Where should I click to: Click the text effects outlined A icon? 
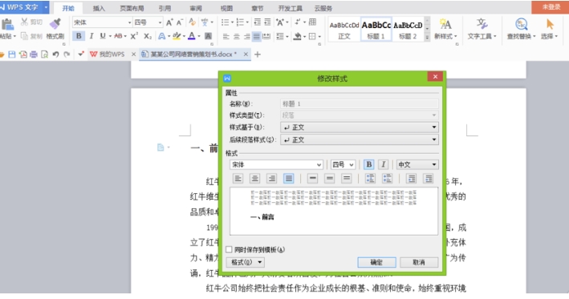pos(162,36)
